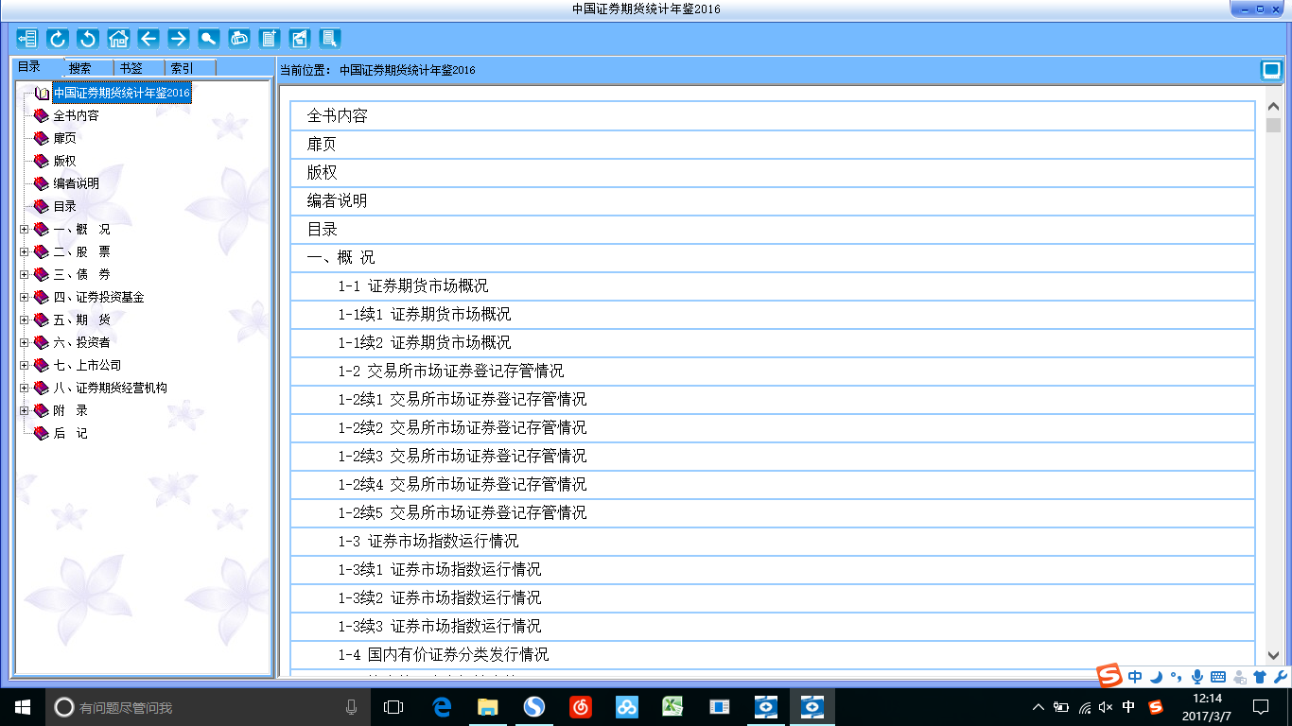Click the content scrollbar thumb
The image size is (1292, 726).
pos(1273,125)
